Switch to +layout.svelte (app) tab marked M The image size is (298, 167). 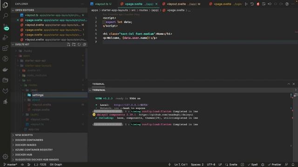tap(181, 4)
